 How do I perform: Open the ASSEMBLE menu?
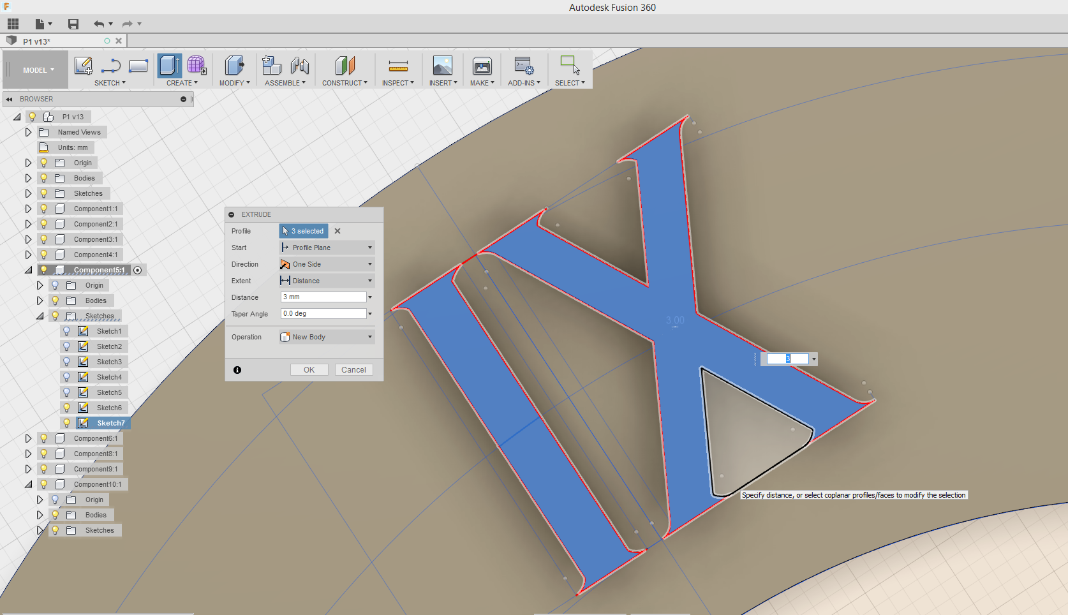285,83
